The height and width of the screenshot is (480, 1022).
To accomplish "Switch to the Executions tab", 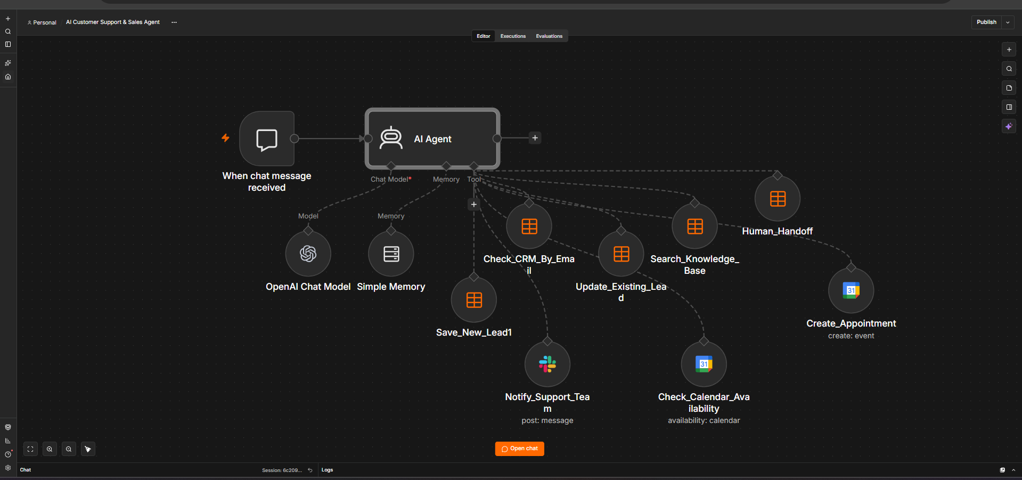I will pyautogui.click(x=513, y=36).
